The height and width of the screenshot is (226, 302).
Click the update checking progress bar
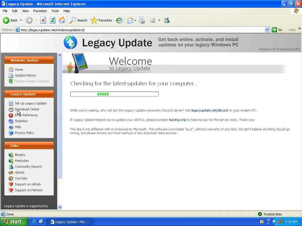pos(114,94)
